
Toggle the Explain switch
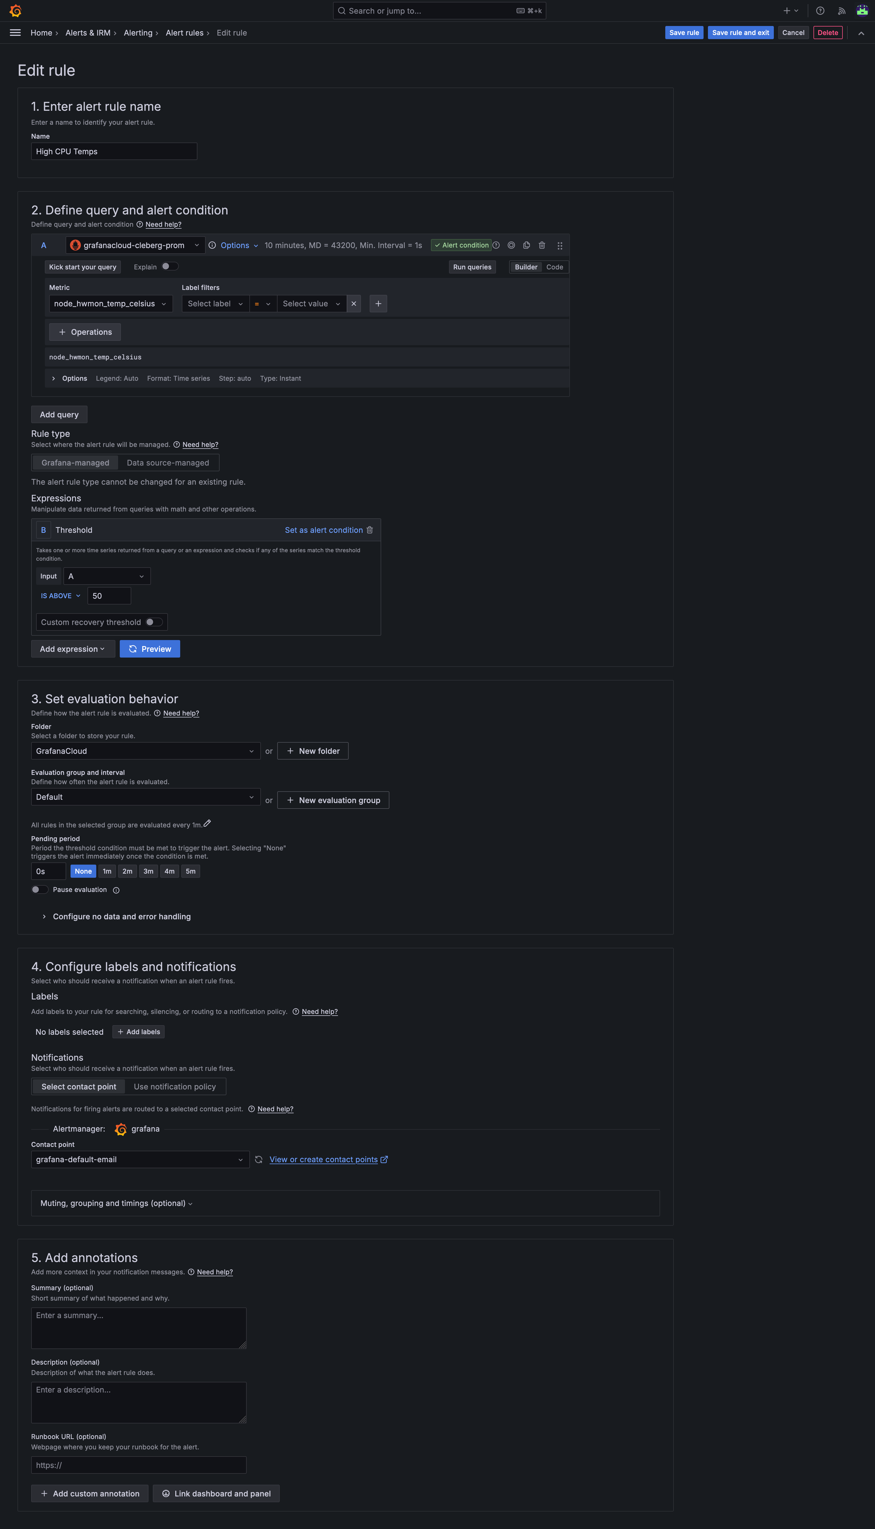[170, 266]
